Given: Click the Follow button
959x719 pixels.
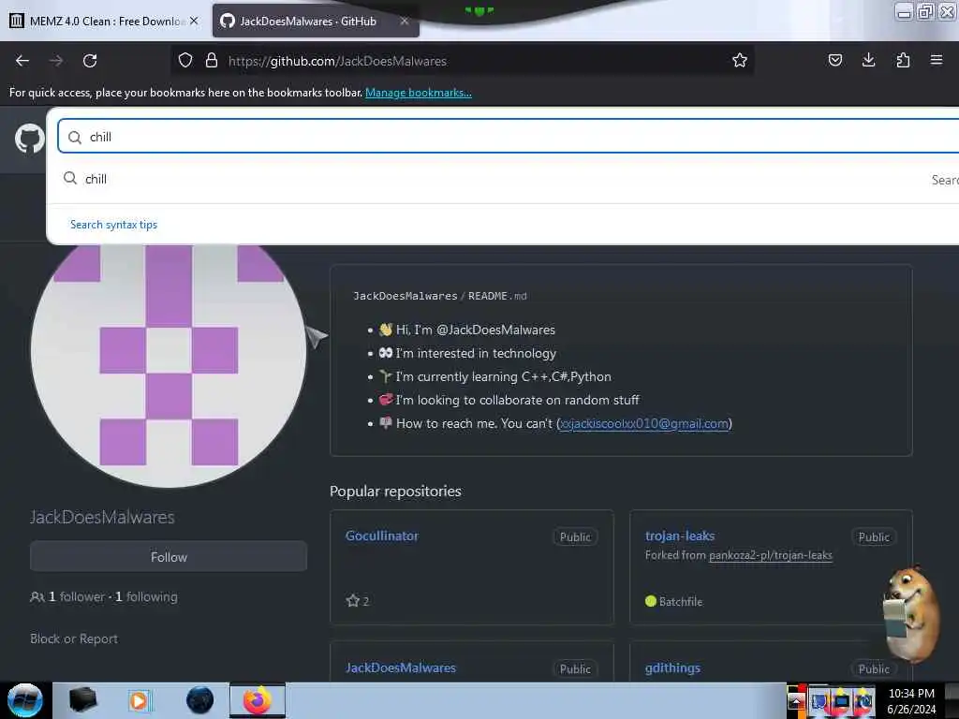Looking at the screenshot, I should point(169,556).
